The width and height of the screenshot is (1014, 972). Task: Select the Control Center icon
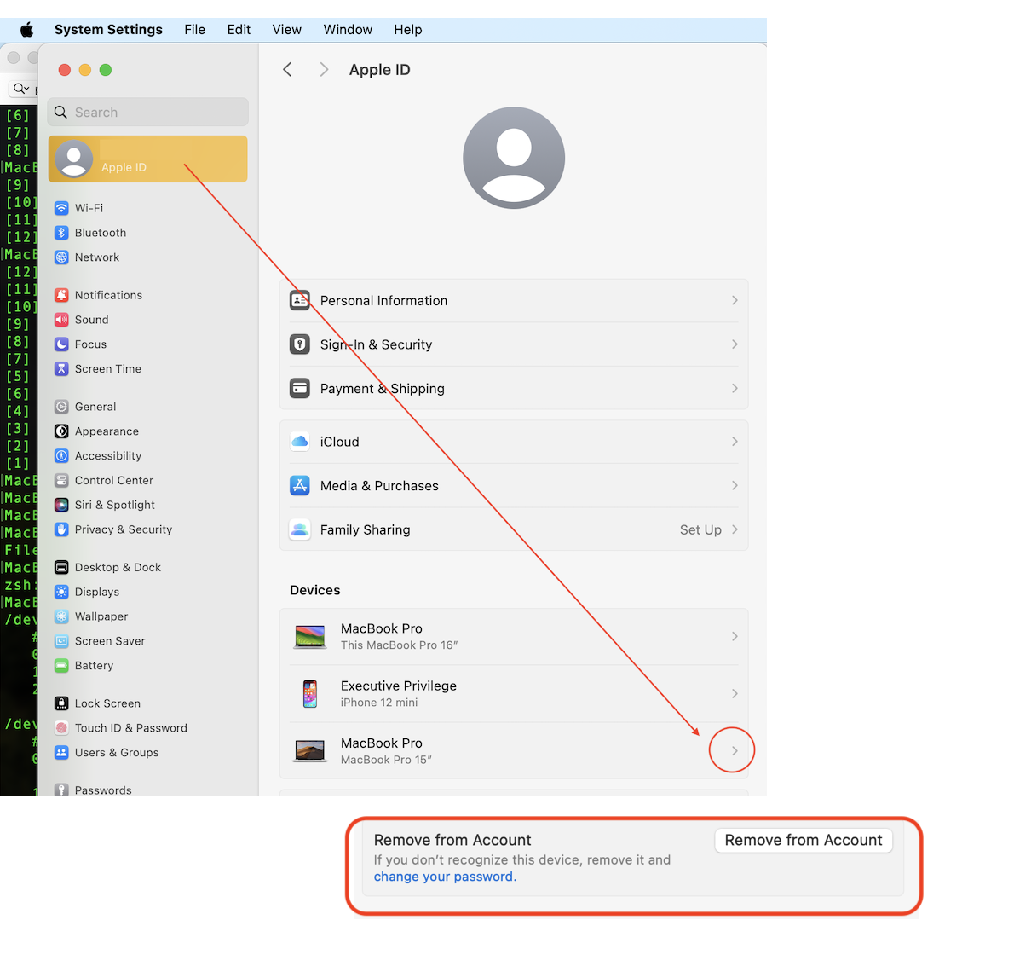point(61,480)
